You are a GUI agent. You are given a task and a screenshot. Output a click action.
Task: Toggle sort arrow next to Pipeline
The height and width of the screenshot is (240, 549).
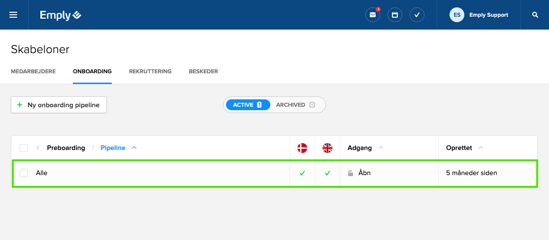click(x=134, y=148)
